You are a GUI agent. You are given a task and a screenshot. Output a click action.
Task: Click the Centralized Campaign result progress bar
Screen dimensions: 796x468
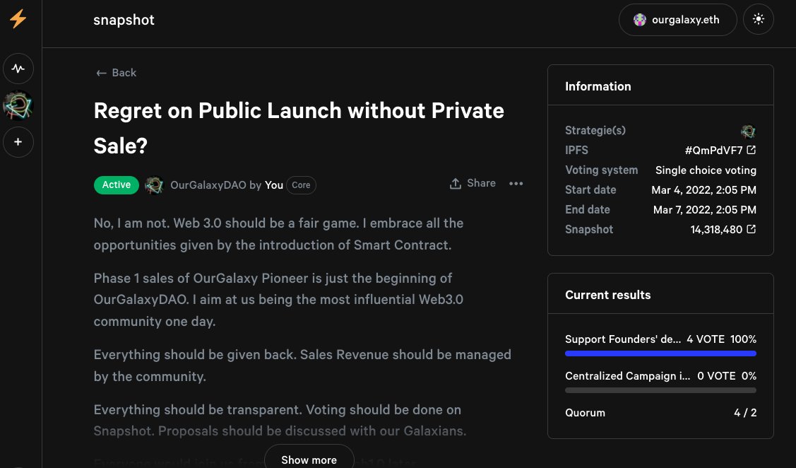pos(660,390)
